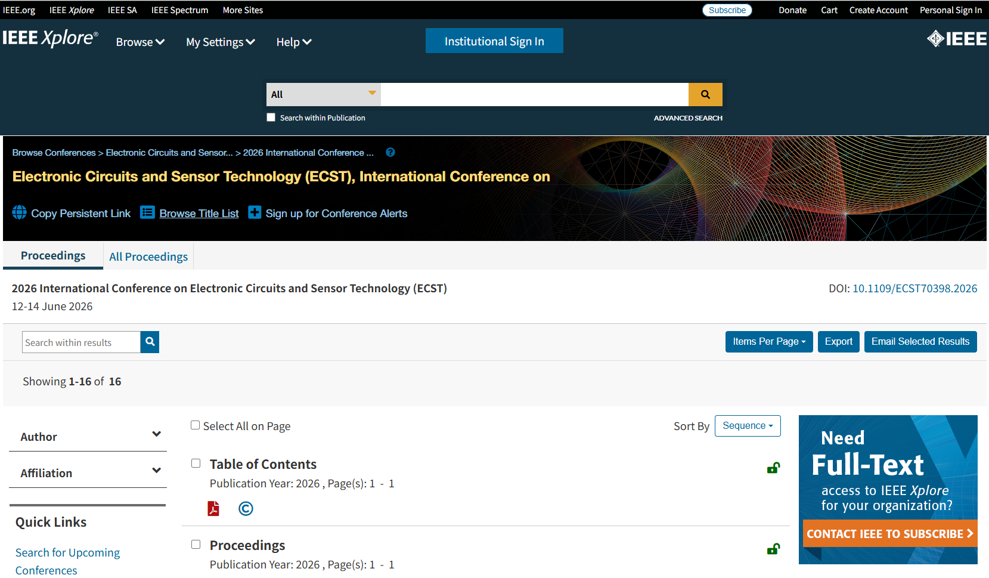The width and height of the screenshot is (989, 578).
Task: Select the Proceedings item checkbox
Action: tap(196, 545)
